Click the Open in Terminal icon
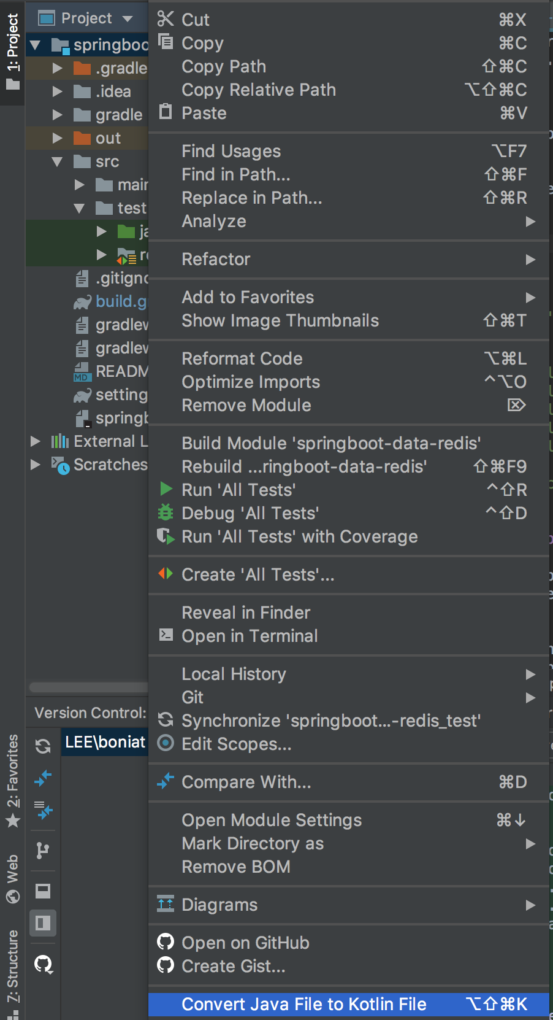This screenshot has width=553, height=1020. tap(166, 635)
